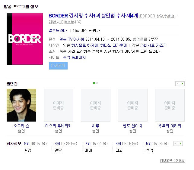Select the second gray cast page dot

[x=97, y=83]
